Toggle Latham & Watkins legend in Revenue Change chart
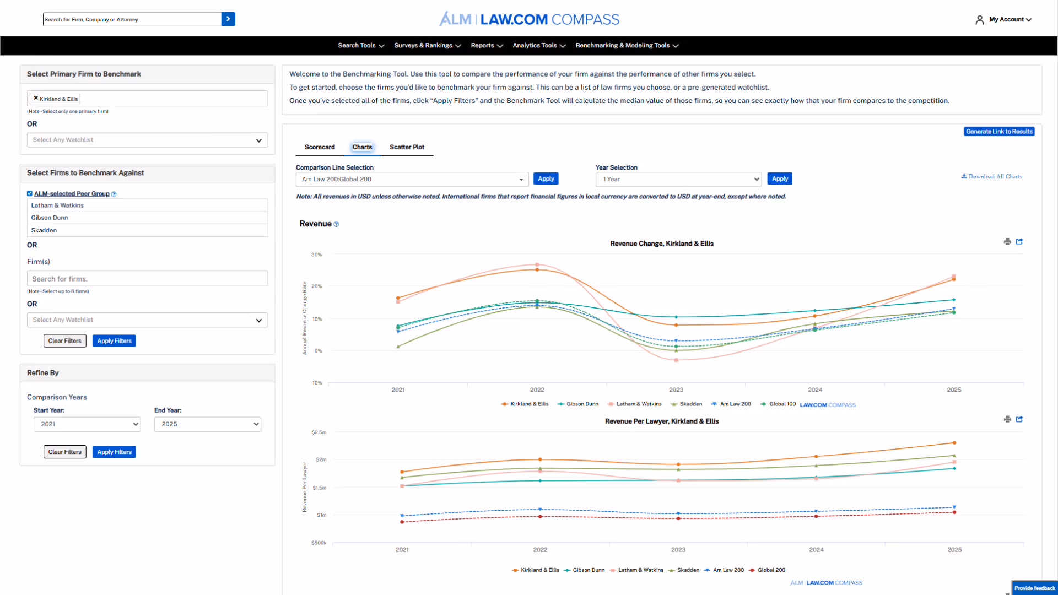This screenshot has width=1058, height=595. [634, 404]
